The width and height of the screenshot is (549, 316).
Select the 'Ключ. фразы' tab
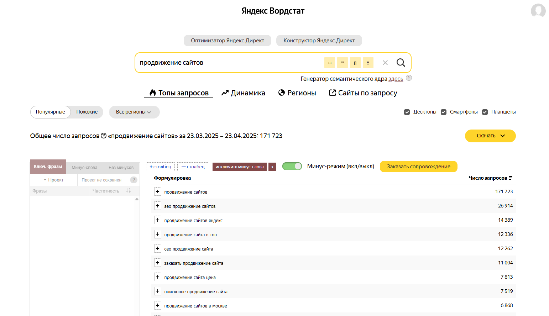48,167
